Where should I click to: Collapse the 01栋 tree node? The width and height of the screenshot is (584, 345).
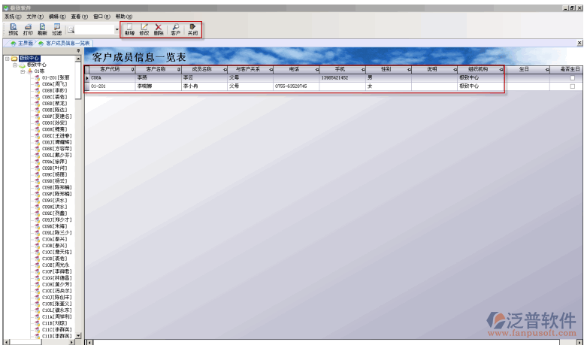(x=22, y=71)
